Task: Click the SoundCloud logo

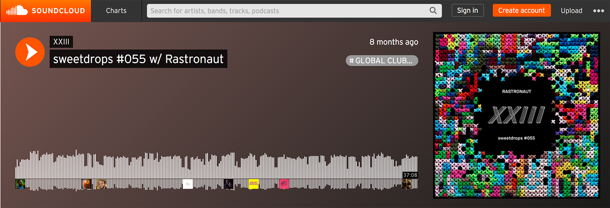Action: point(46,11)
